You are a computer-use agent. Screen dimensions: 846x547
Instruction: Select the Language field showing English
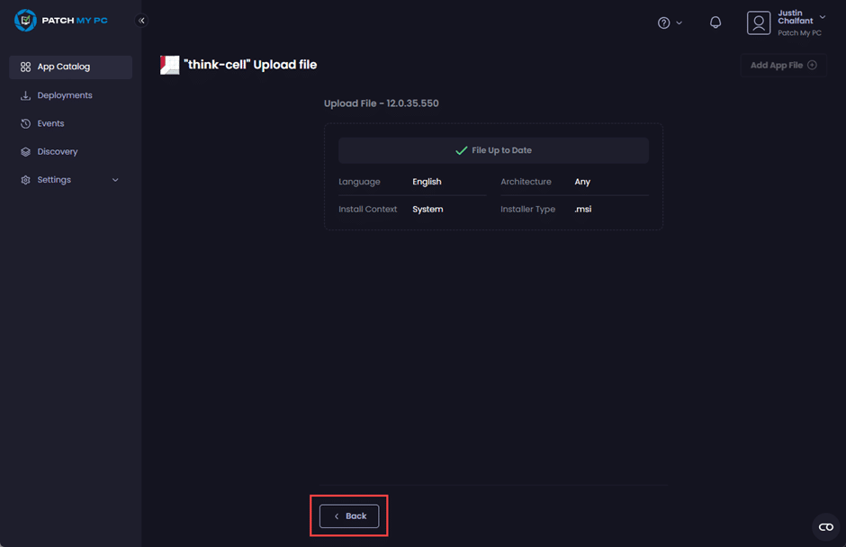click(427, 182)
